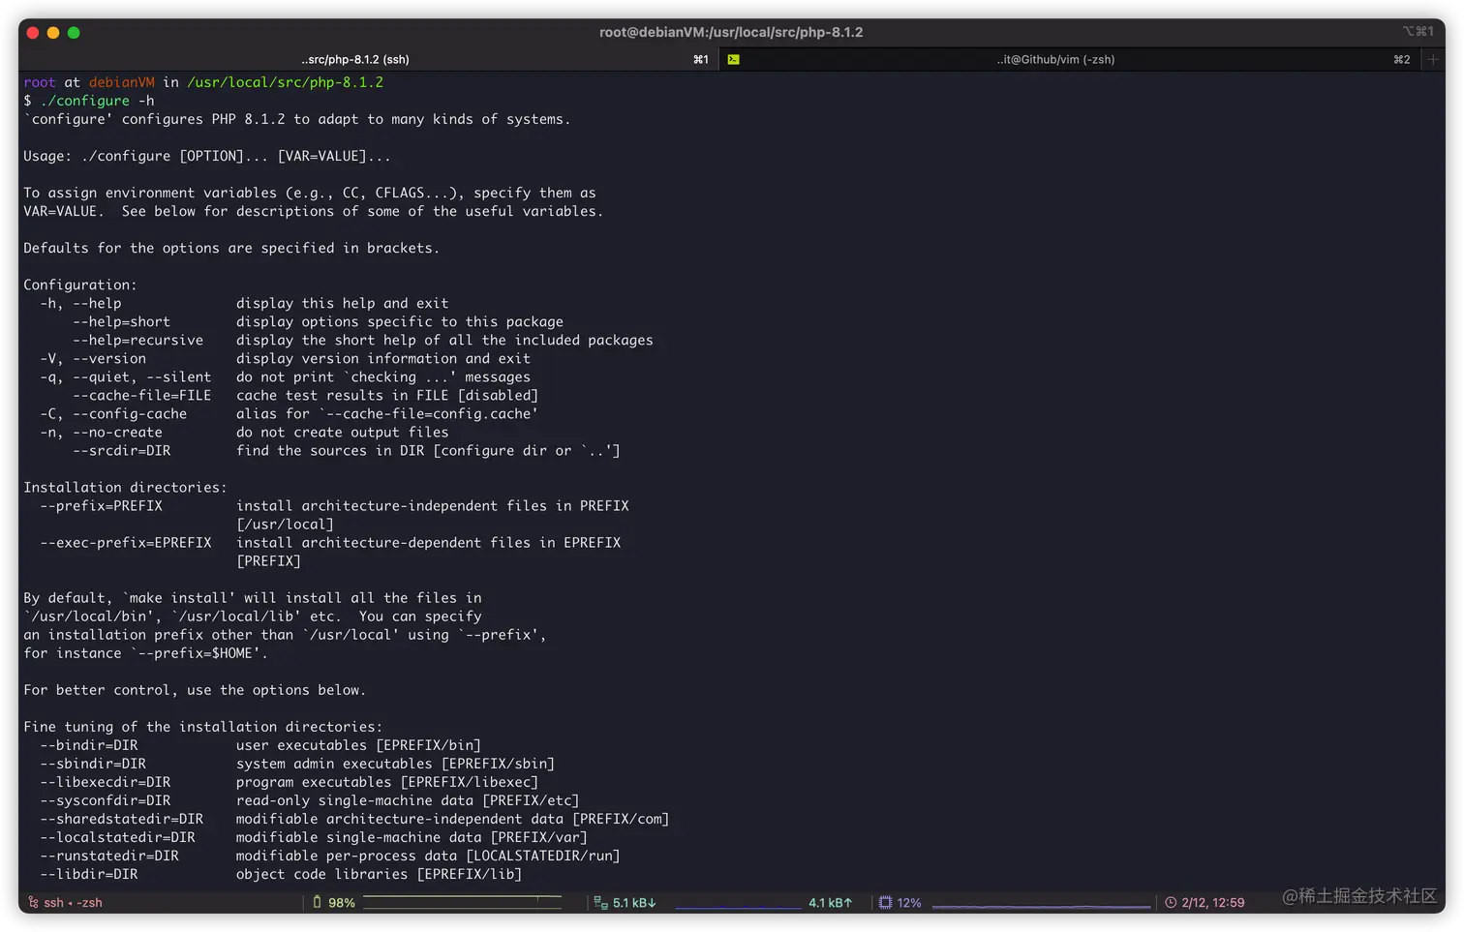
Task: Click the ⌘1 shortcut on first tab
Action: point(701,59)
